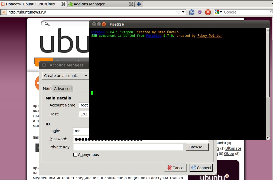
Task: Bookmark this page with the star icon
Action: [x=178, y=12]
